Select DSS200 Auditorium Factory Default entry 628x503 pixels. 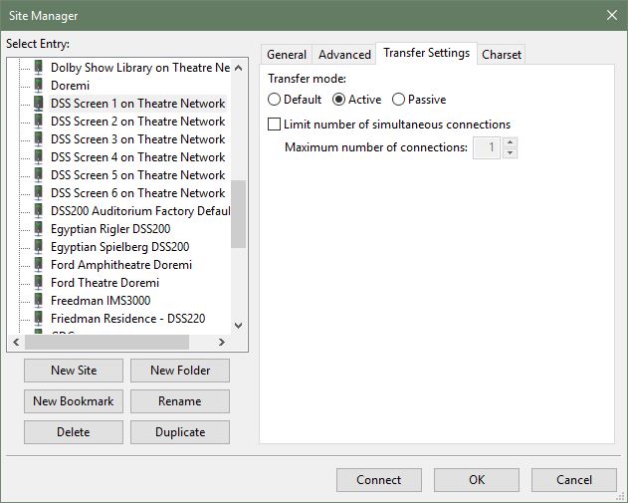click(x=140, y=211)
